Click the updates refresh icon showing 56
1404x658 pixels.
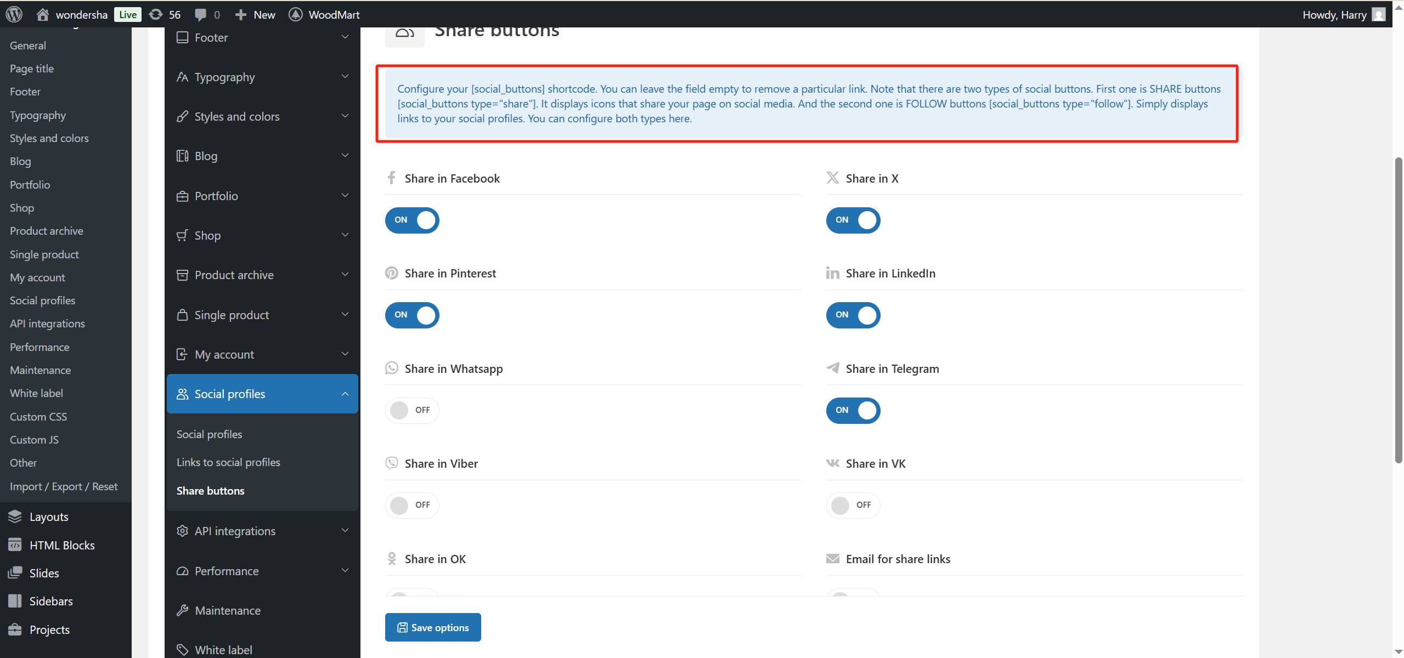pos(156,14)
